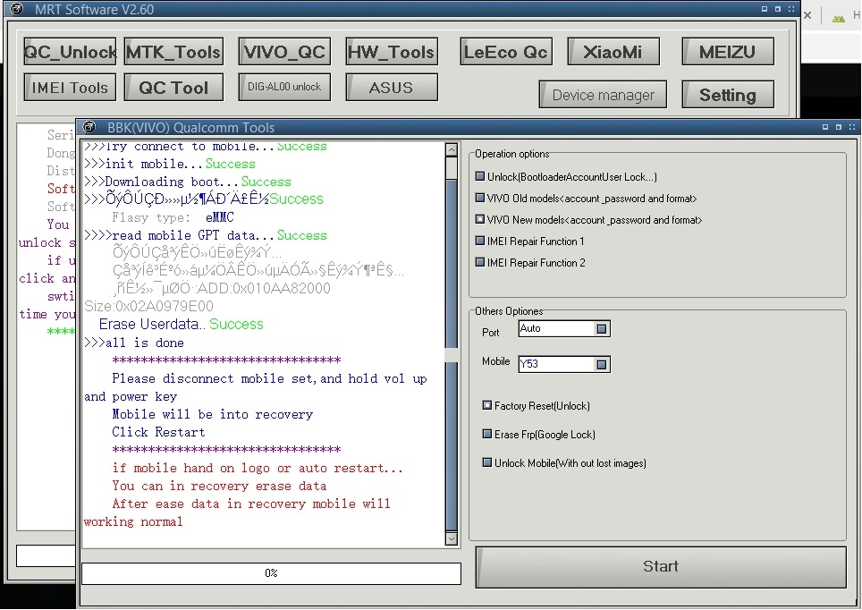Click the 'Click Restart' log line
Viewport: 862px width, 610px height.
(158, 432)
